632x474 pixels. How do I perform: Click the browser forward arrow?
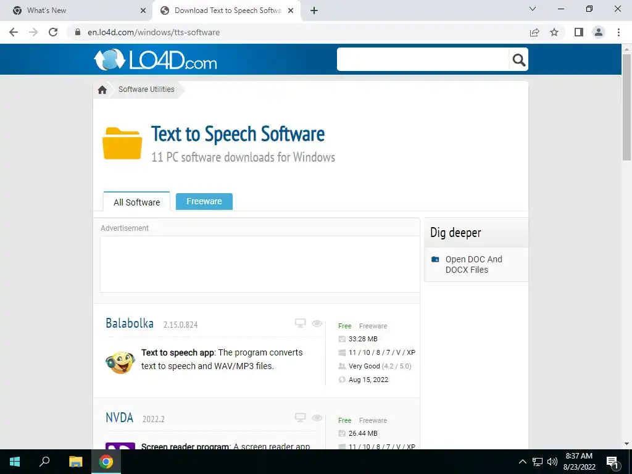[x=33, y=32]
